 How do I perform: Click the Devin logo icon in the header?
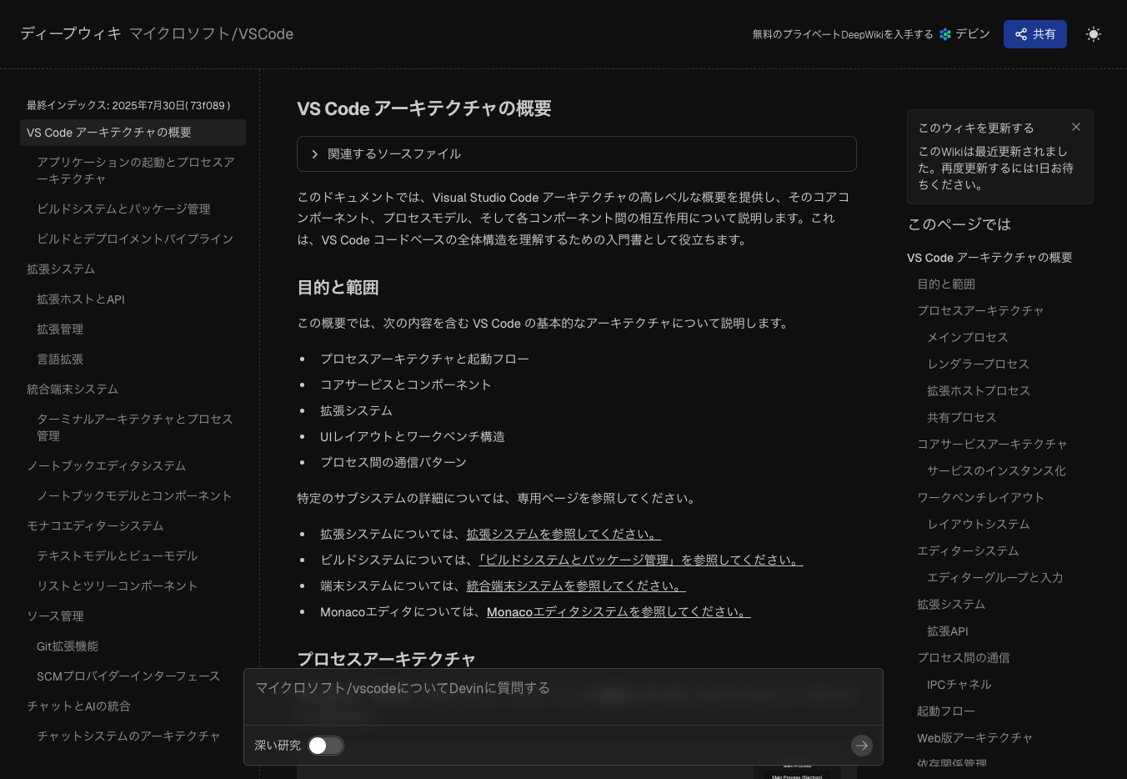pyautogui.click(x=945, y=34)
